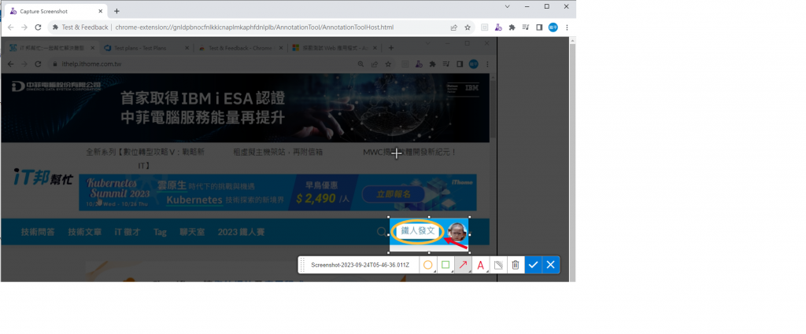Select the circle annotation tool
806x334 pixels.
(428, 265)
